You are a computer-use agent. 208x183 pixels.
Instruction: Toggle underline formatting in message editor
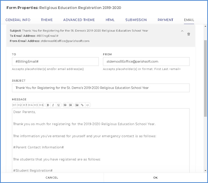(x=59, y=105)
